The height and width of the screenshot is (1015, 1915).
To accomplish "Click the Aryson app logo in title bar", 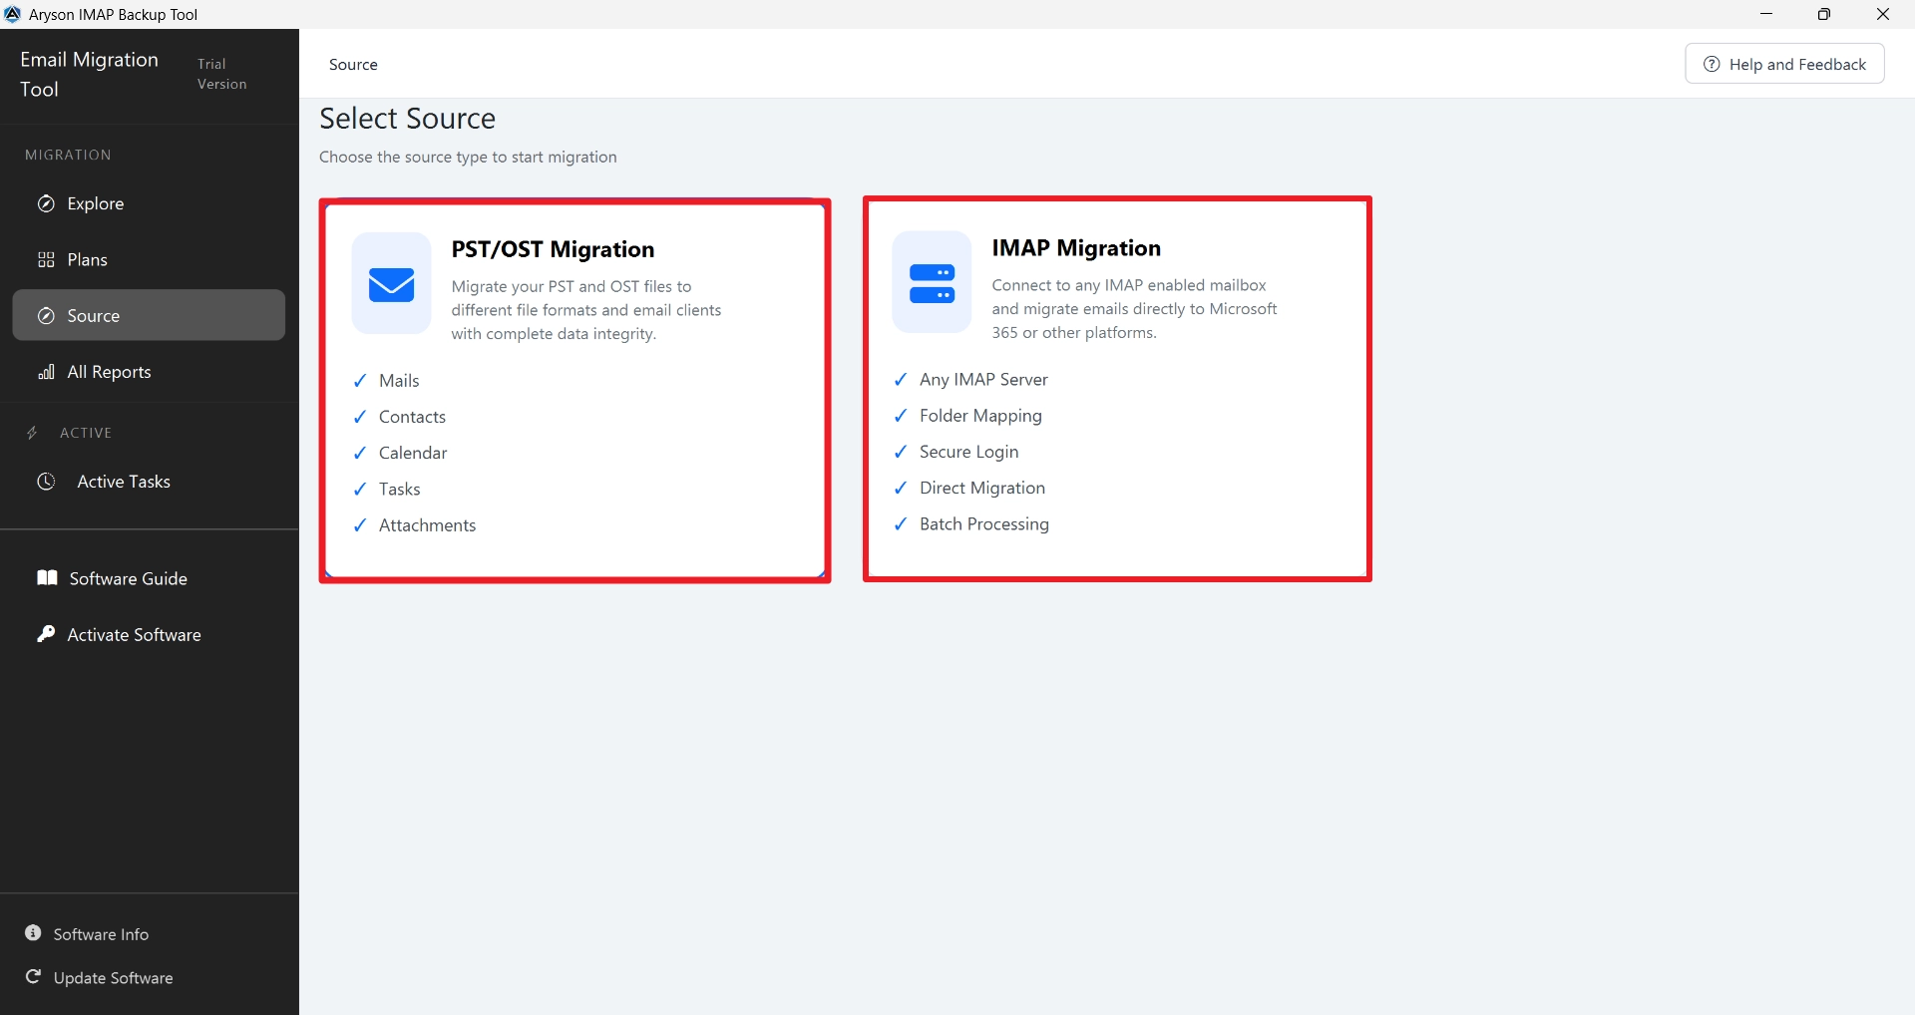I will (13, 14).
